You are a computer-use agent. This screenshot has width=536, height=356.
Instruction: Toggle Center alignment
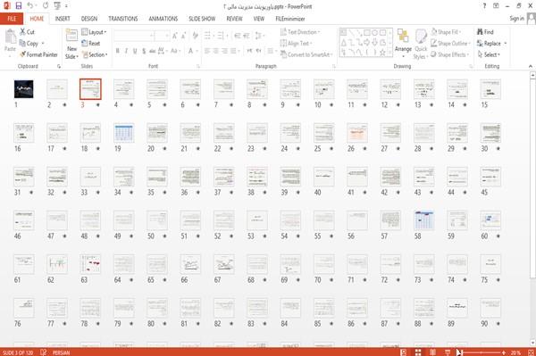[x=216, y=51]
